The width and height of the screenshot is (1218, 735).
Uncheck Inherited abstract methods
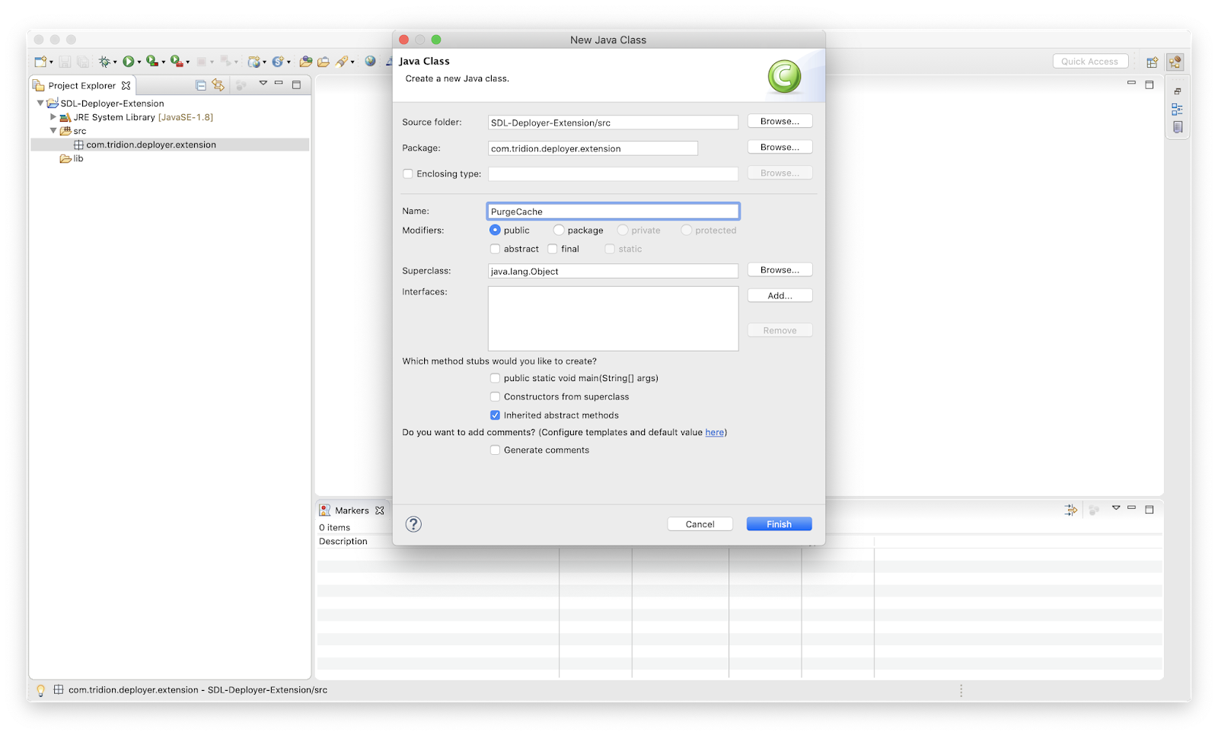pyautogui.click(x=496, y=415)
